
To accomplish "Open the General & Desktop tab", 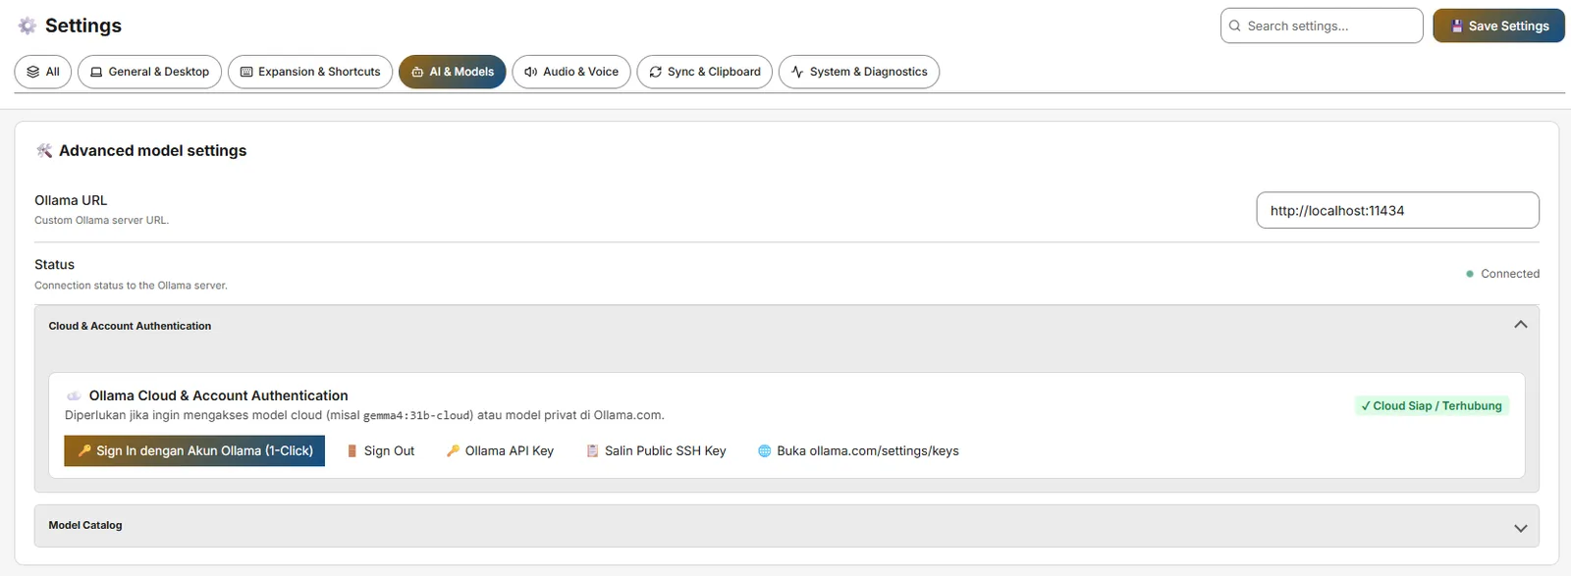I will (149, 72).
